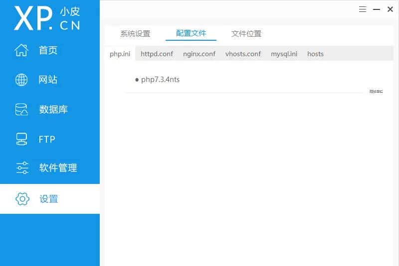Open the hamburger menu icon
Image resolution: width=399 pixels, height=266 pixels.
363,9
